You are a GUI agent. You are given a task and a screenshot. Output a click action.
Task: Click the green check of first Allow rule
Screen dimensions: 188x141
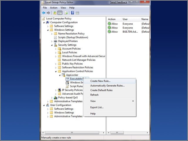click(109, 23)
